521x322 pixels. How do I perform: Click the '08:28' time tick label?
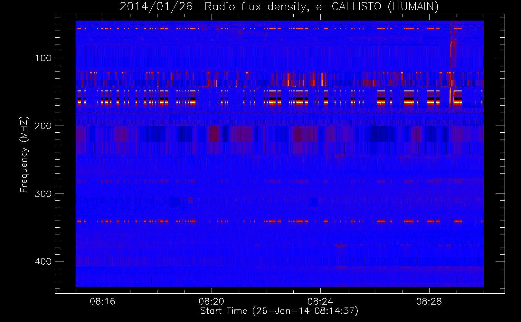point(429,301)
